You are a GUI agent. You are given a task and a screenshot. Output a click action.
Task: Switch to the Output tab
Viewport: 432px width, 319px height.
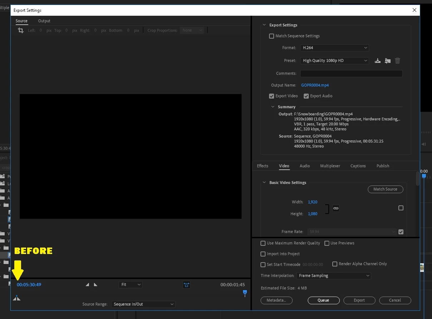pyautogui.click(x=44, y=21)
